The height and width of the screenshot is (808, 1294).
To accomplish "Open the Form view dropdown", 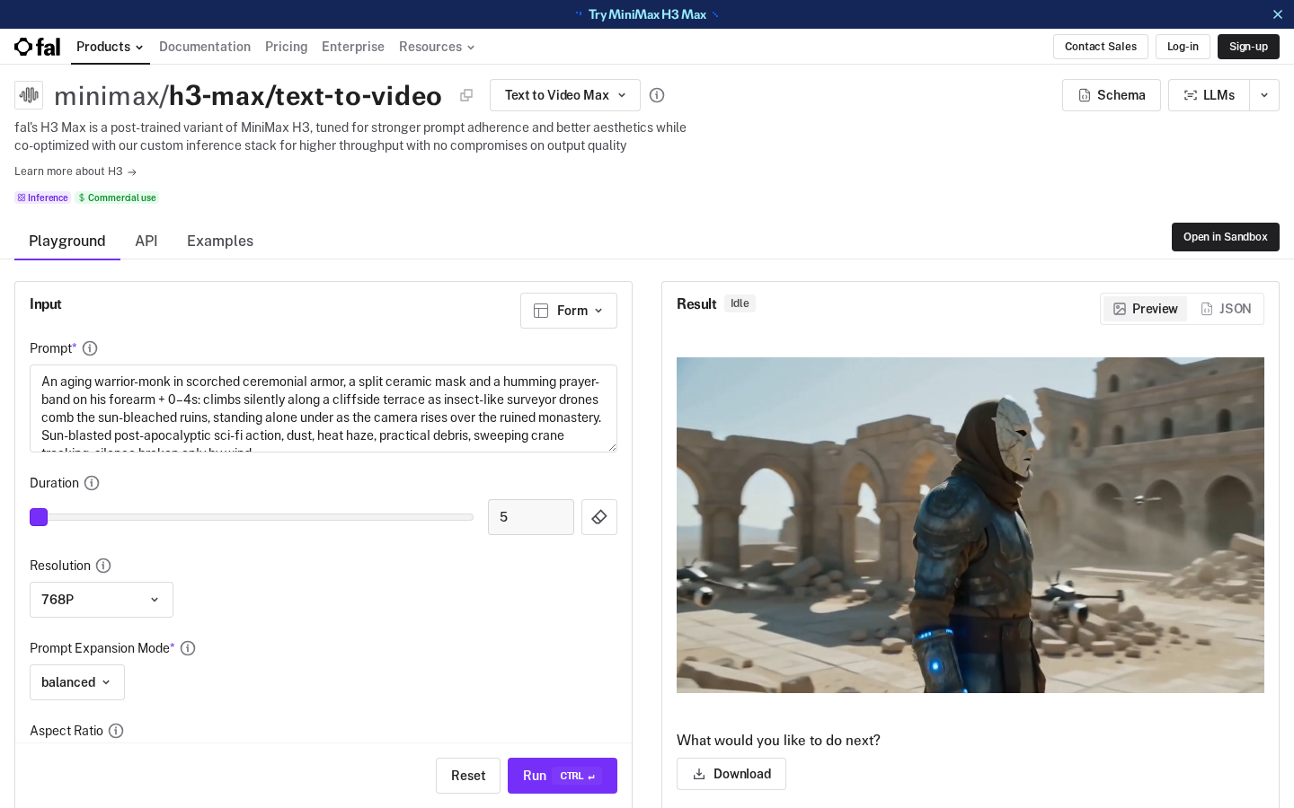I will coord(569,311).
